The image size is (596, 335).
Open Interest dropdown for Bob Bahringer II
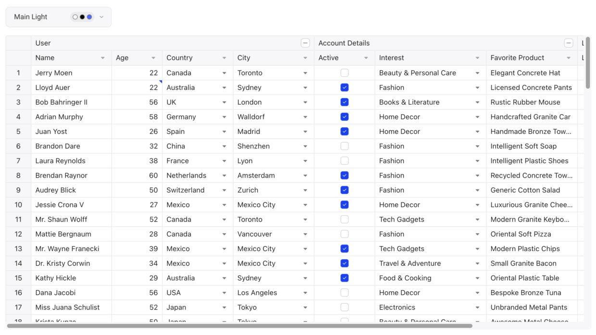pos(477,102)
